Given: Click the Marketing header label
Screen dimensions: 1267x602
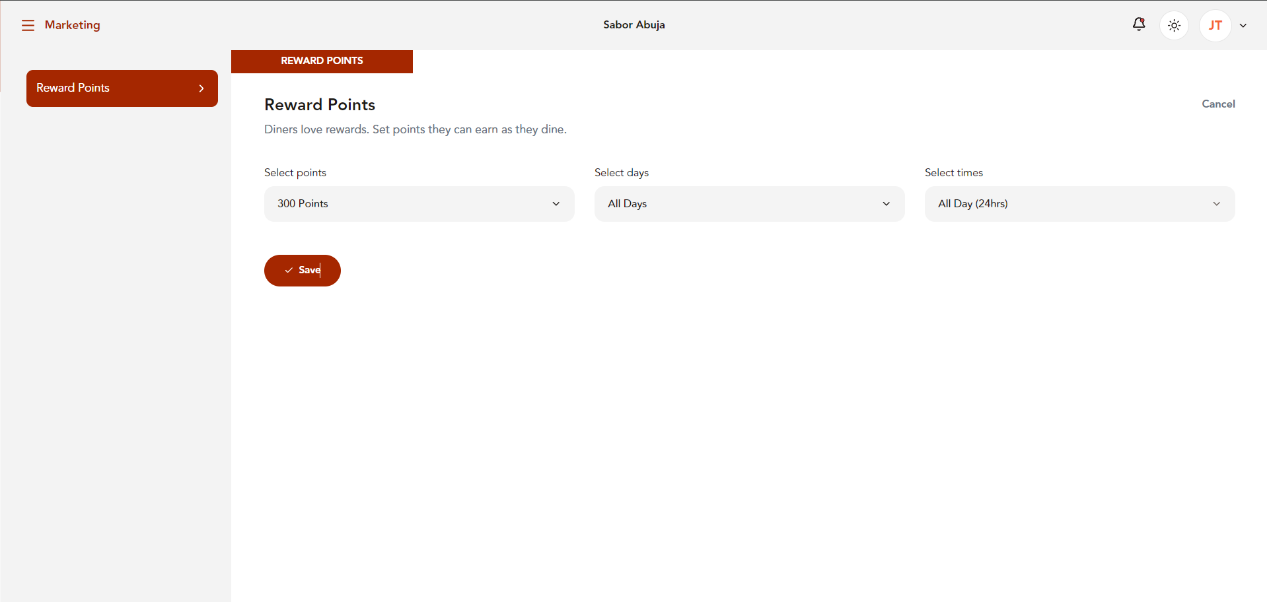Looking at the screenshot, I should [73, 25].
